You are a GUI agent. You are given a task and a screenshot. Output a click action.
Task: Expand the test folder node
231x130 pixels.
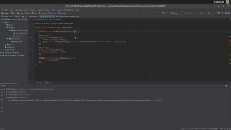tap(5, 44)
